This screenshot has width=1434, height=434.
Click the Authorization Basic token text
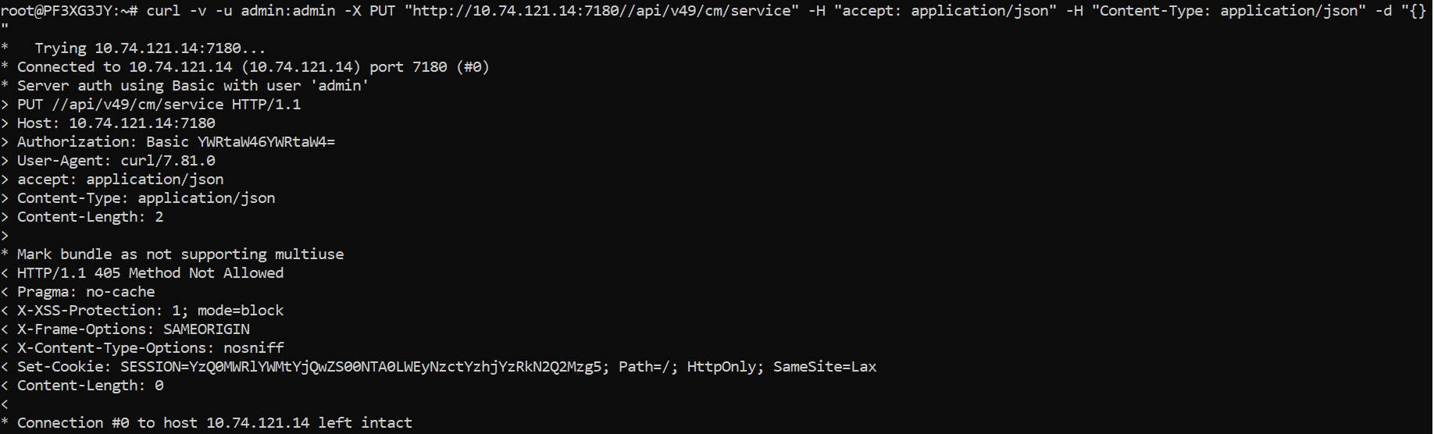(x=266, y=142)
